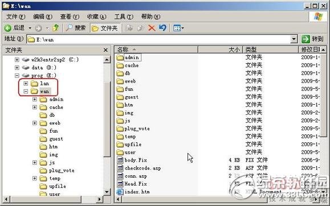The image size is (330, 206).
Task: Sort by the 大小 column header
Action: click(x=220, y=50)
